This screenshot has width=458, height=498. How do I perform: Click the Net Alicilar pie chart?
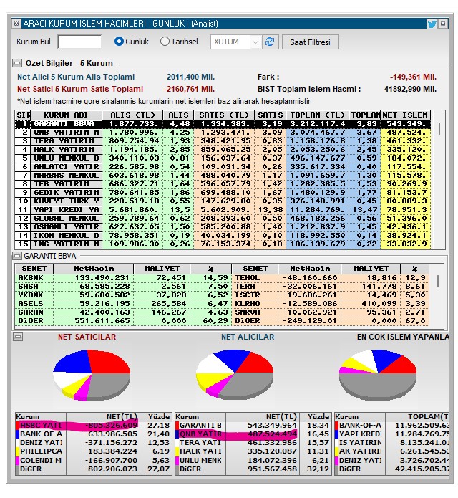(x=235, y=374)
